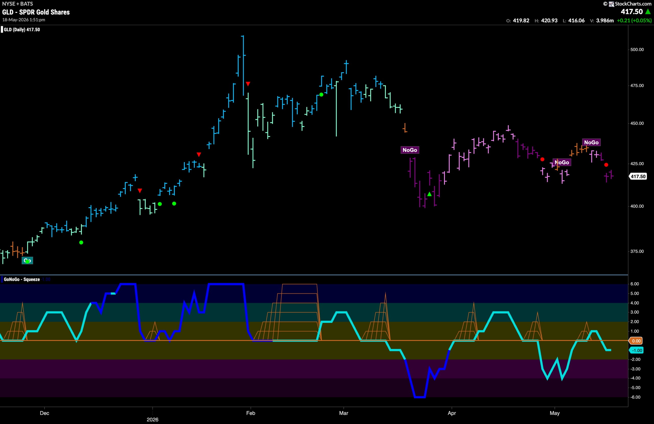Click the topmost NoGo label in mid-May
Screen dimensions: 654x424
click(x=591, y=142)
